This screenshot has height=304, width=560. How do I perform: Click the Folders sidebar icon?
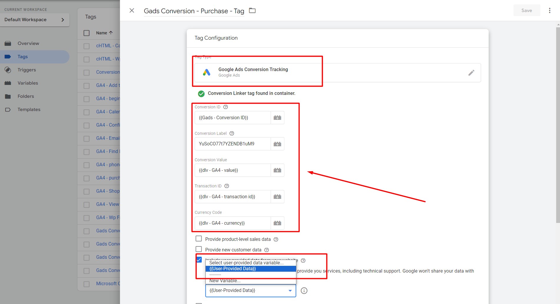8,96
